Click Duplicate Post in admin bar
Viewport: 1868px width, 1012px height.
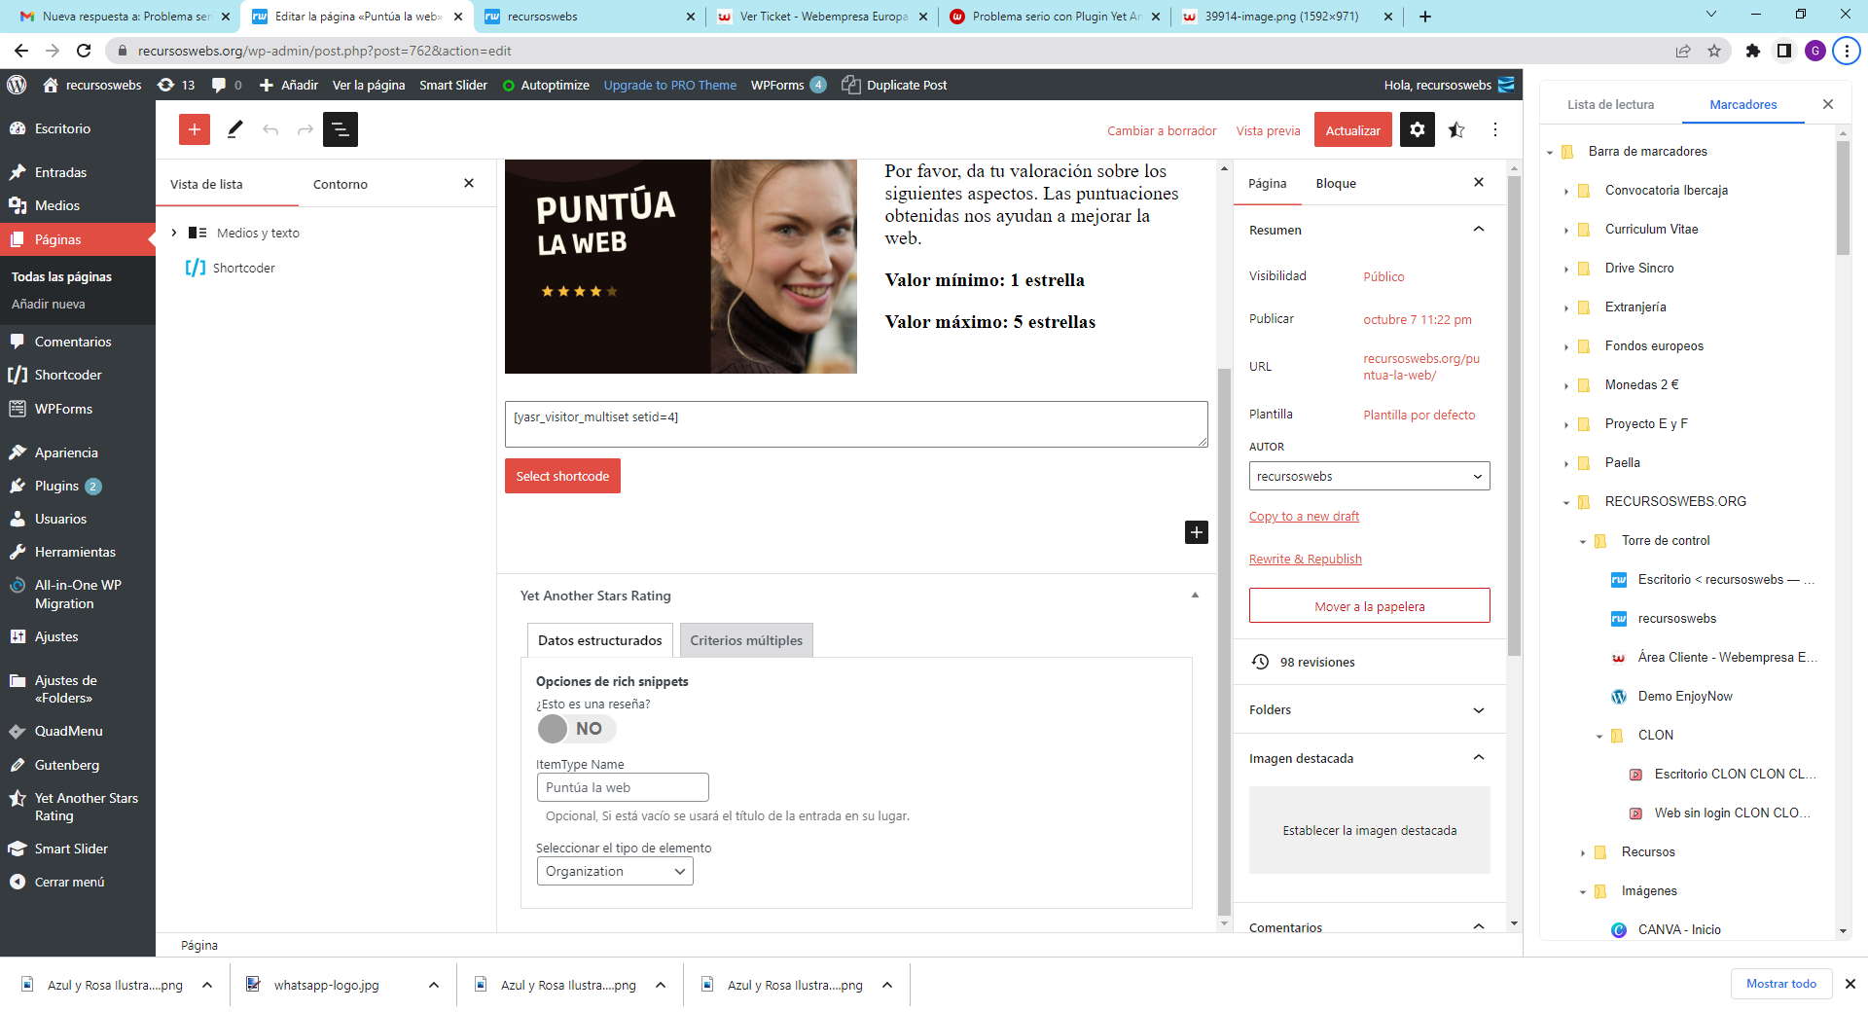[x=894, y=85]
